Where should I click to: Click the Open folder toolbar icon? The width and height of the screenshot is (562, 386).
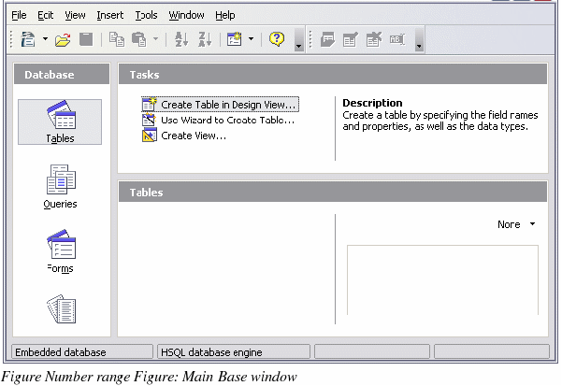tap(63, 39)
